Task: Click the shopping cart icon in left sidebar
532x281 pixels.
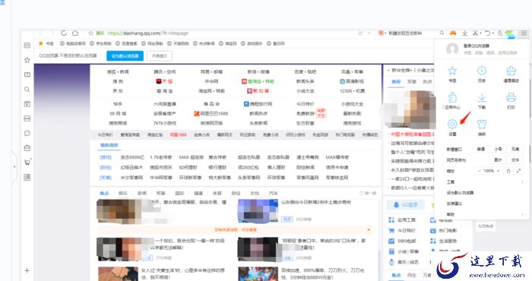Action: pyautogui.click(x=27, y=162)
